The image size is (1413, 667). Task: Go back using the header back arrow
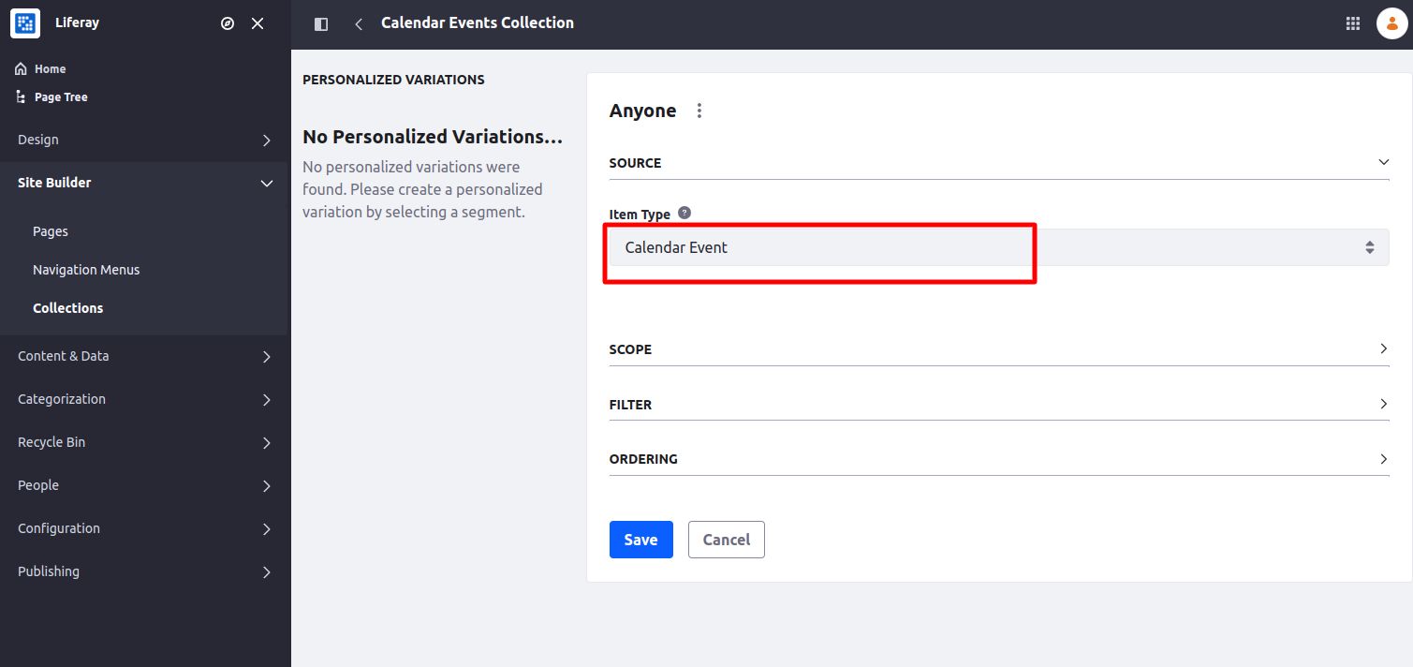coord(359,24)
